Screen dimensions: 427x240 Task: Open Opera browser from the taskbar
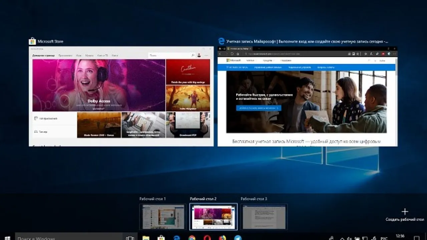click(x=207, y=238)
